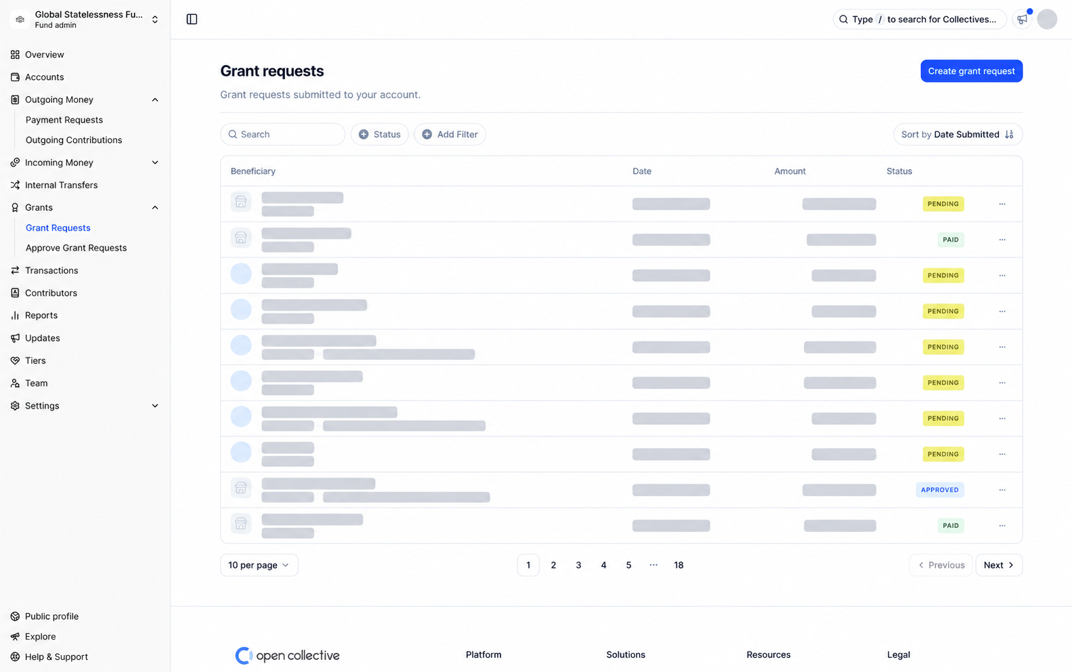Click the Contributors icon in sidebar
Viewport: 1072px width, 672px height.
(15, 293)
